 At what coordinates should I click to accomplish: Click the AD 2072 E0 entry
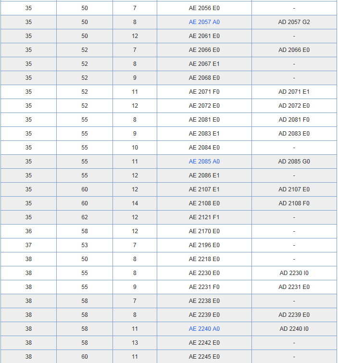294,106
